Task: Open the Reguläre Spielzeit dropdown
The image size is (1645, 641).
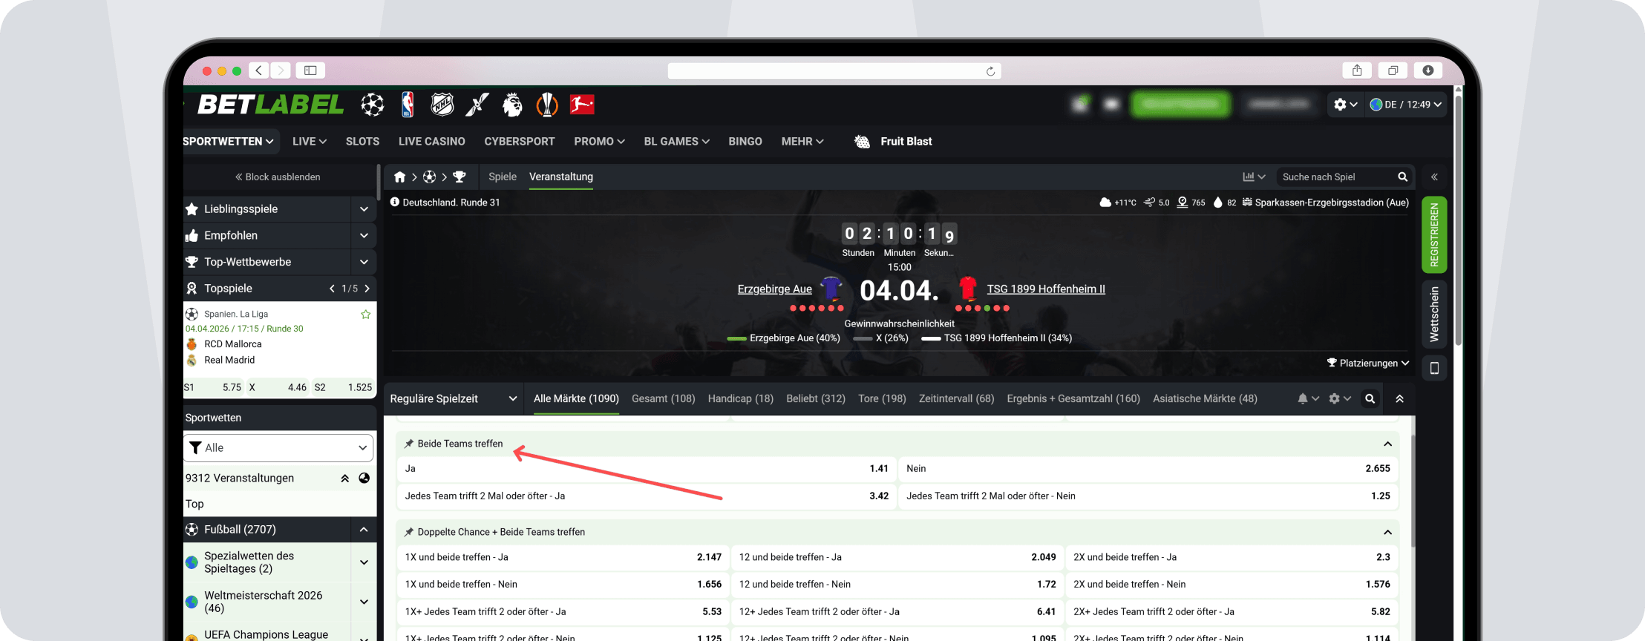Action: pos(453,398)
